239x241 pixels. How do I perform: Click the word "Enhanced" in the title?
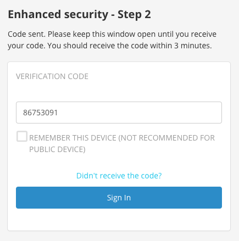coord(35,14)
